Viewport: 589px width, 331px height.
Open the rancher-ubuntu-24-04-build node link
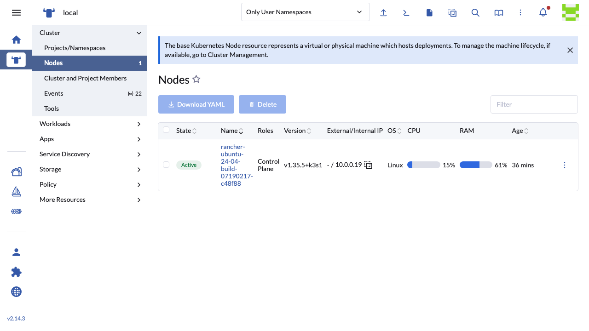pos(237,165)
